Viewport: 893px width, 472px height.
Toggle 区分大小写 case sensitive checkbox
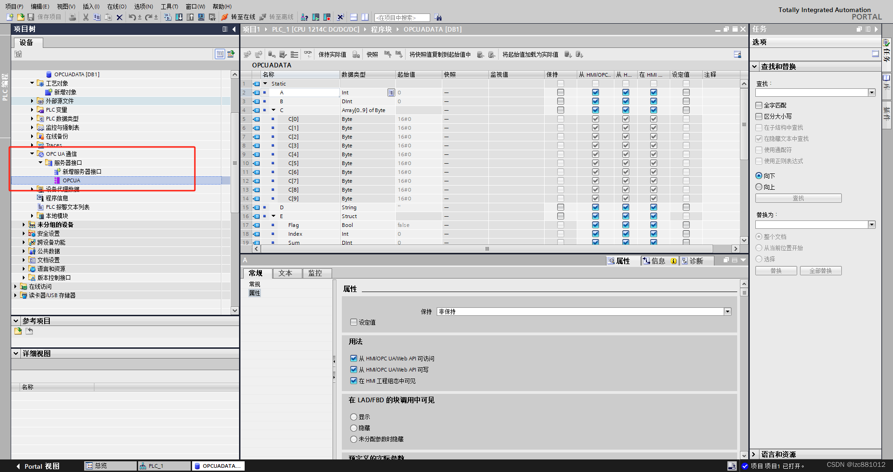759,117
